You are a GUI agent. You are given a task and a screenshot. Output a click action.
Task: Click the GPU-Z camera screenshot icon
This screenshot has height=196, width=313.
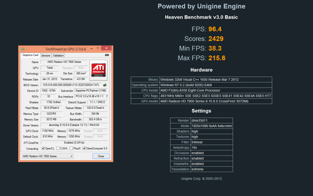pos(107,55)
